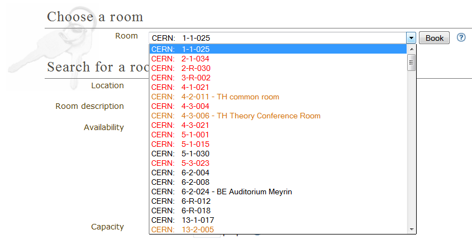Click the dropdown list scroll down arrow

tap(412, 229)
